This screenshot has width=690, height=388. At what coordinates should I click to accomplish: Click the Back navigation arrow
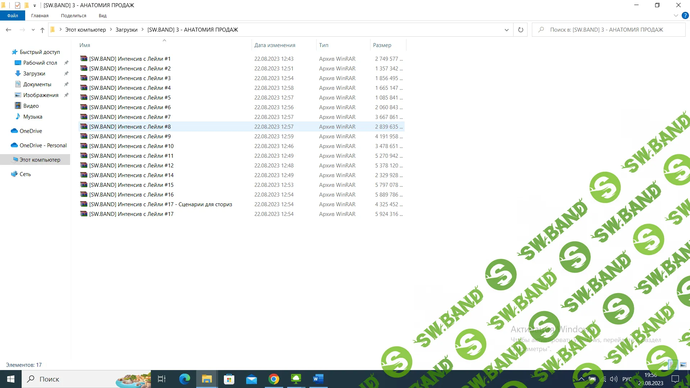pyautogui.click(x=9, y=30)
